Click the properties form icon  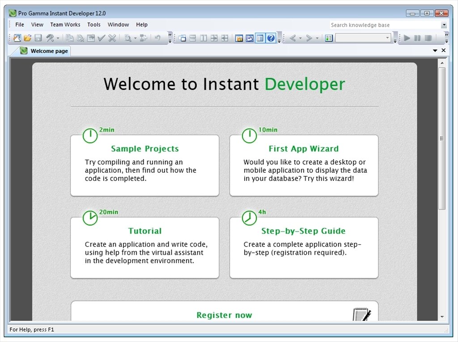[x=91, y=38]
